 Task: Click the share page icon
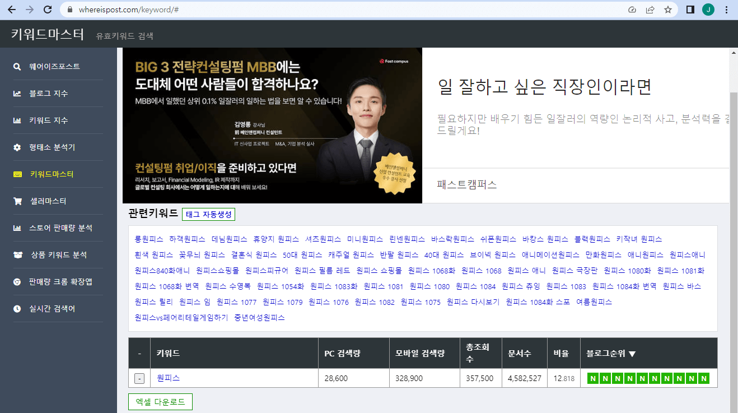pos(650,10)
